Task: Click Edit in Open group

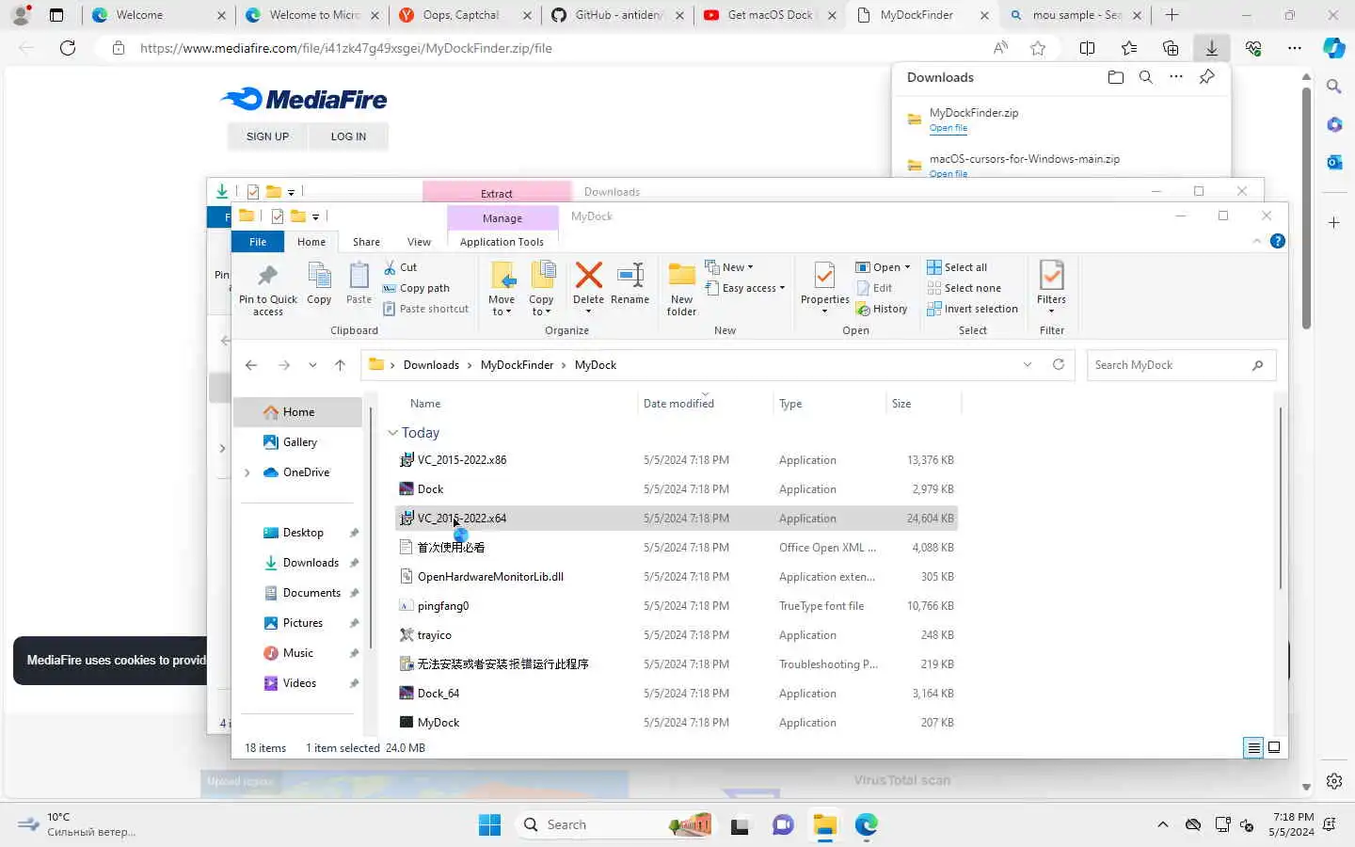Action: 874,288
